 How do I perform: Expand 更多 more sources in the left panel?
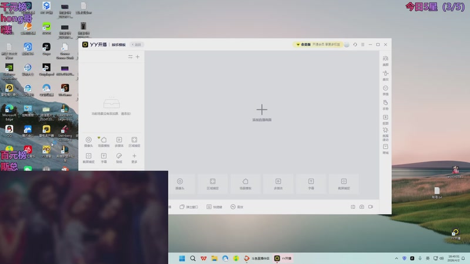tap(135, 158)
